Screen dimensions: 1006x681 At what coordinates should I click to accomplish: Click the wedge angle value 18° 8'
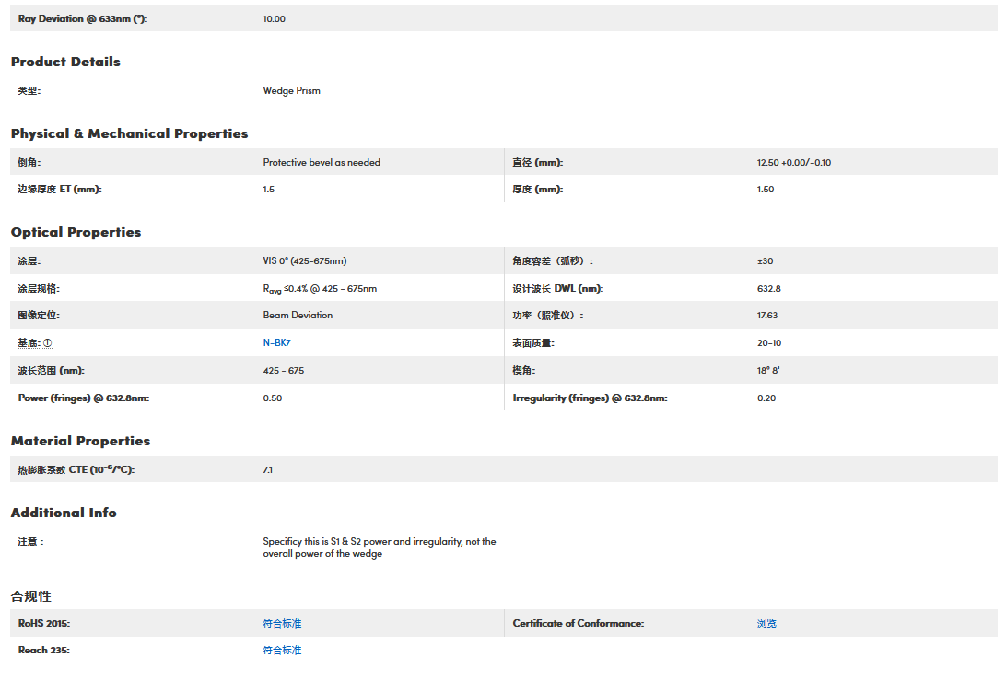(x=769, y=371)
